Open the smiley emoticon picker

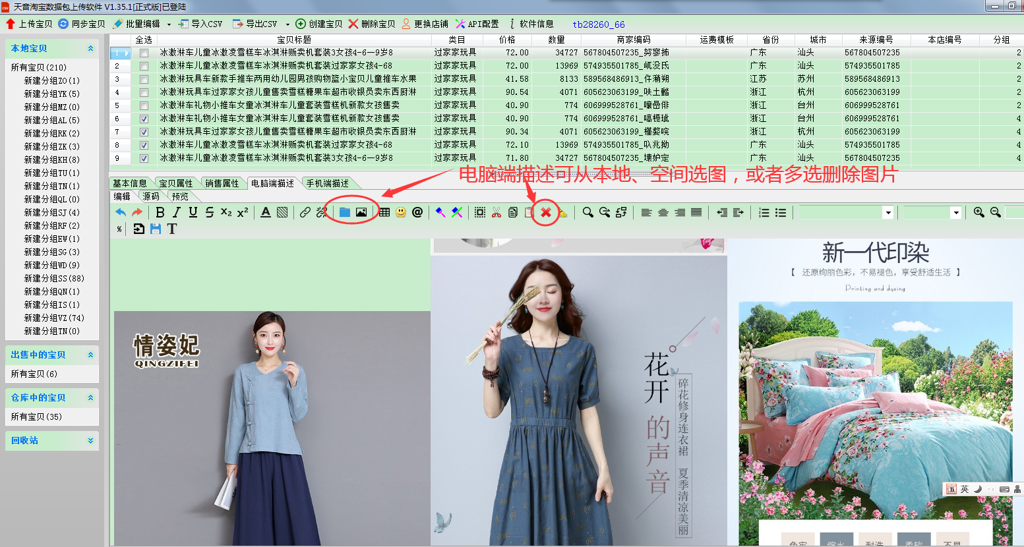401,212
